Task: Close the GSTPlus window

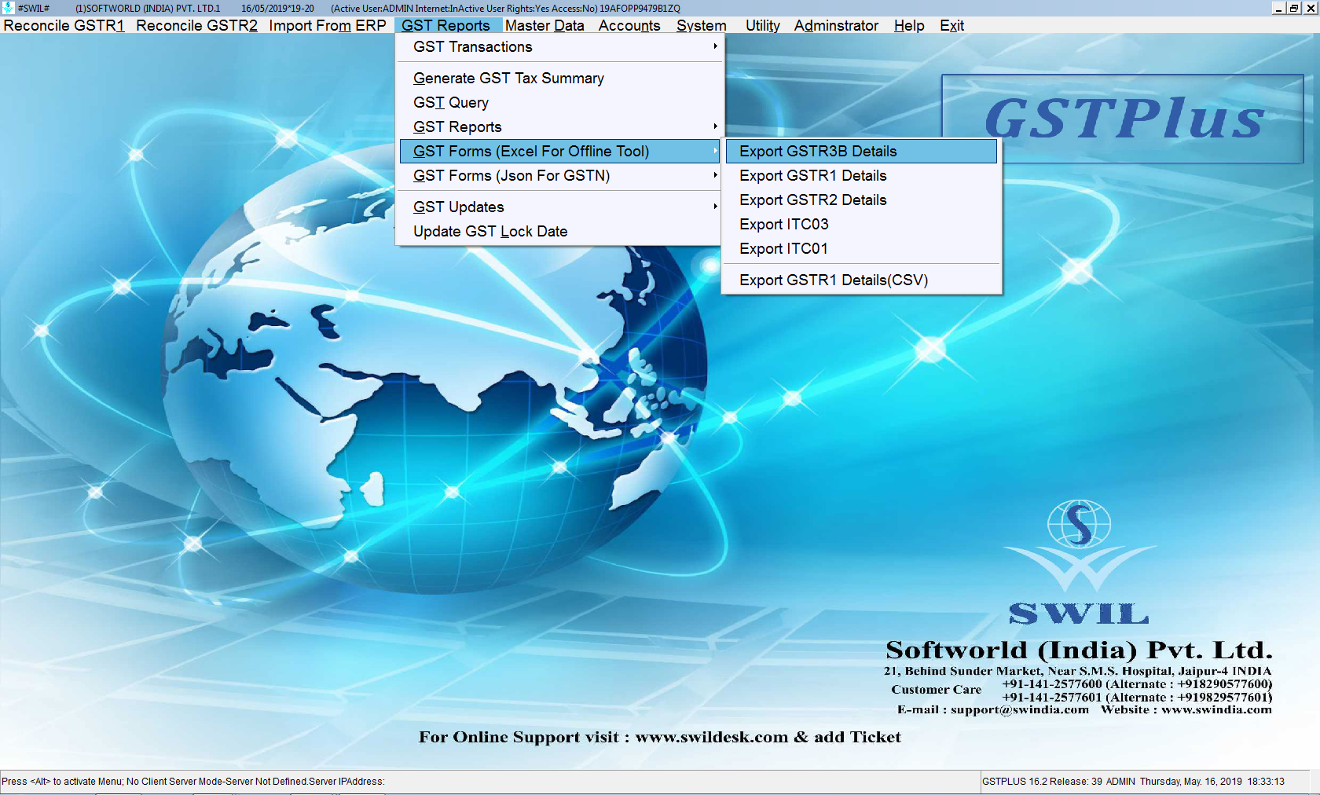Action: [x=1310, y=8]
